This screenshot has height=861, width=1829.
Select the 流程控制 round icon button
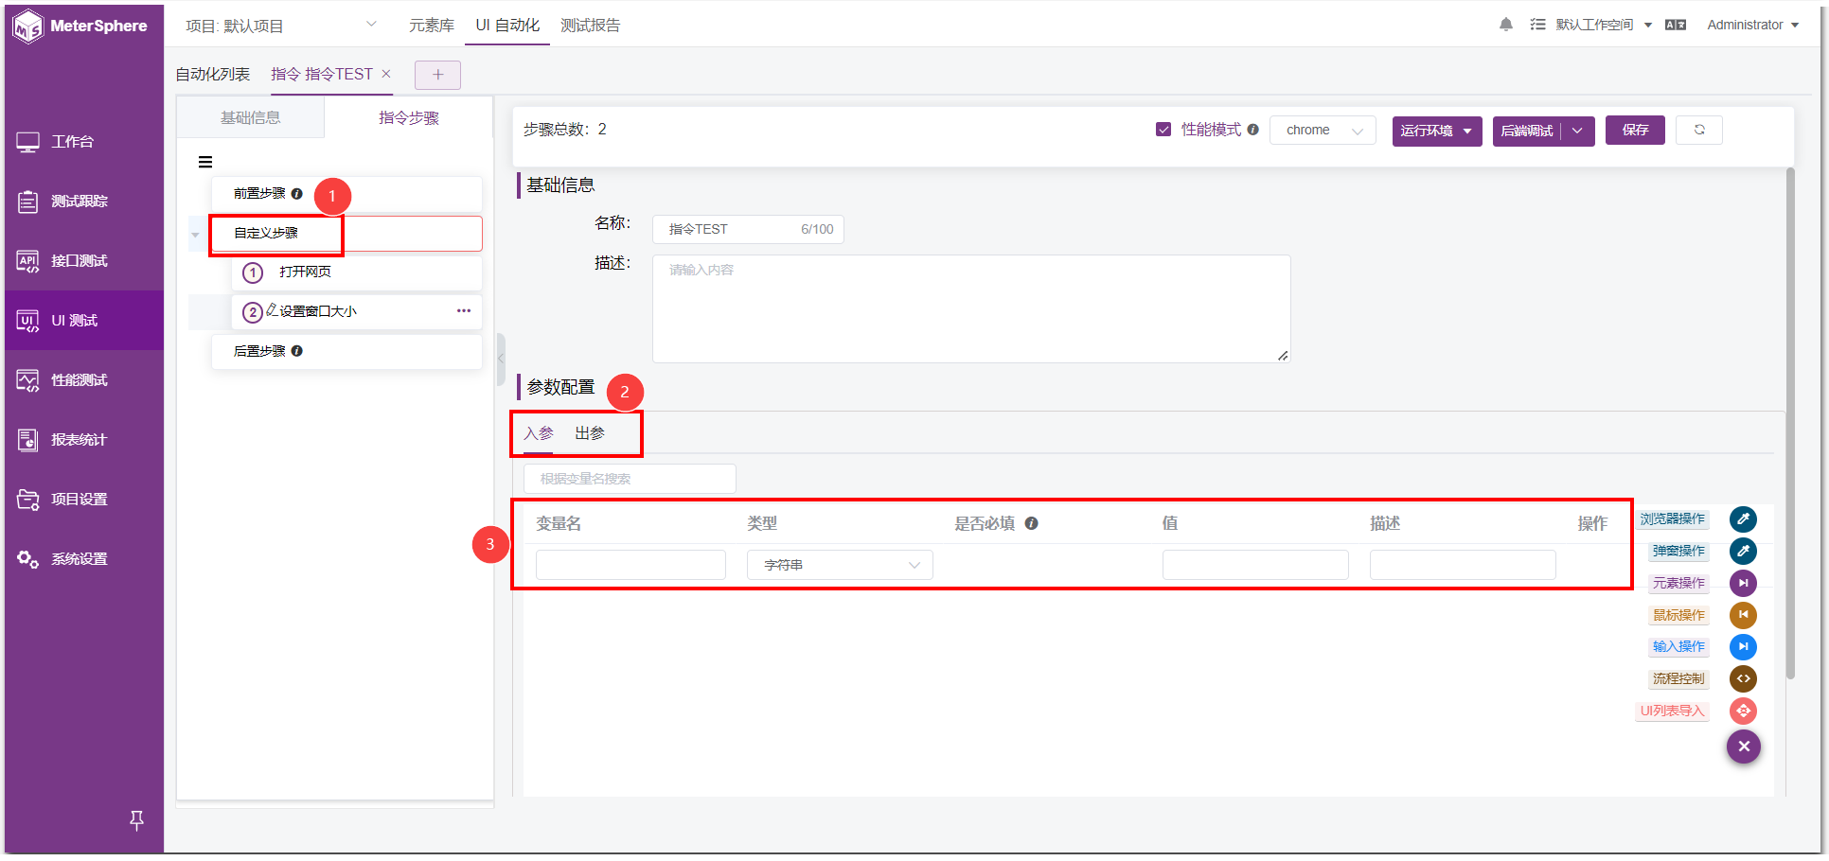[x=1743, y=678]
